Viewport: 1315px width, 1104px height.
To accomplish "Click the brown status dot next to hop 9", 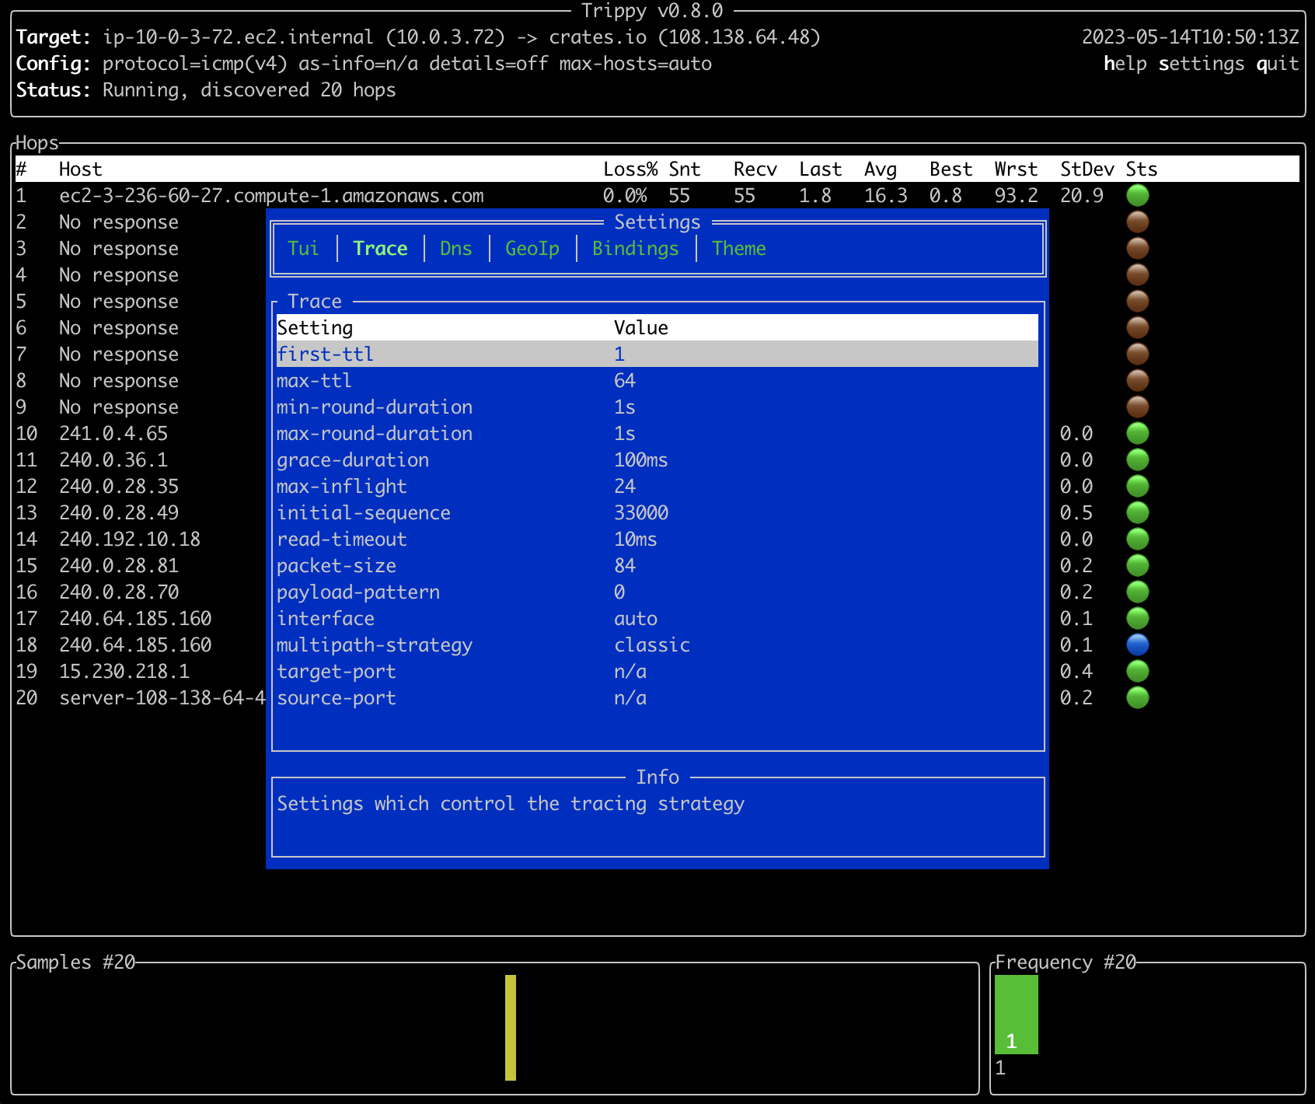I will tap(1138, 407).
